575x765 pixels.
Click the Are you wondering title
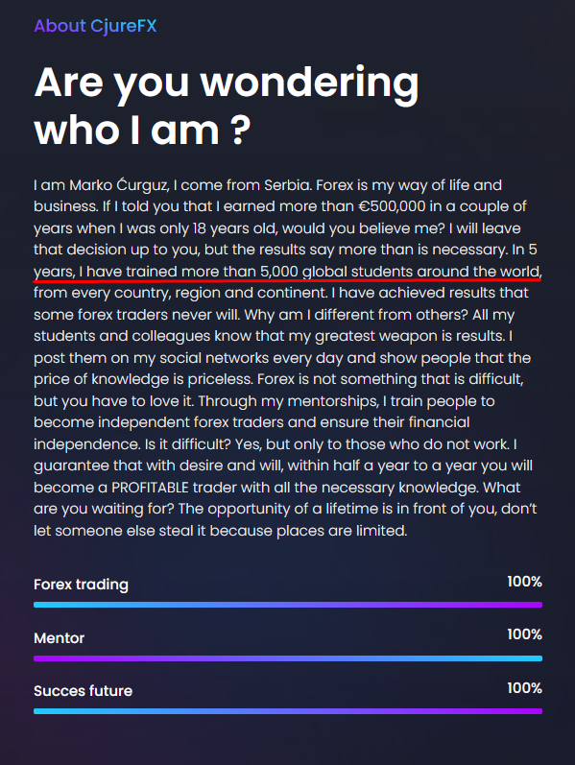tap(227, 84)
